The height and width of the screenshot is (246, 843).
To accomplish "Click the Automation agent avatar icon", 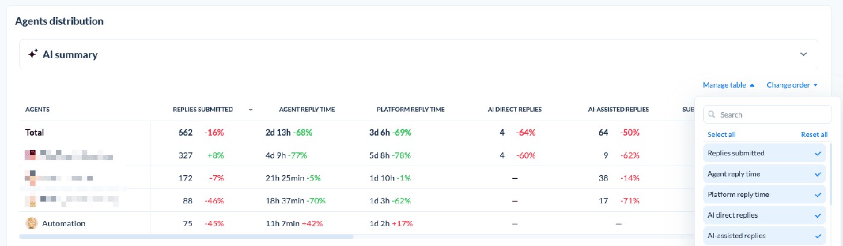I will pos(31,223).
